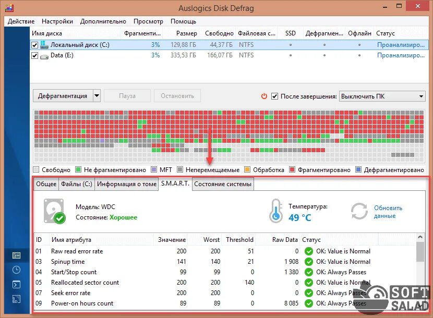Screen dimensions: 433x318
Task: Toggle the После завершения checkbox
Action: tap(274, 96)
